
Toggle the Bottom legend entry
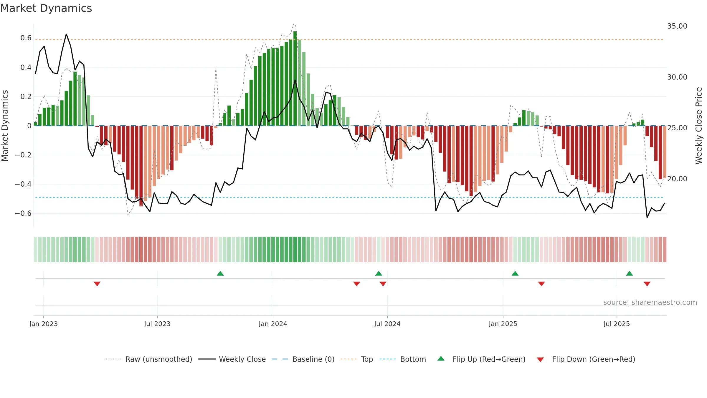tap(403, 359)
